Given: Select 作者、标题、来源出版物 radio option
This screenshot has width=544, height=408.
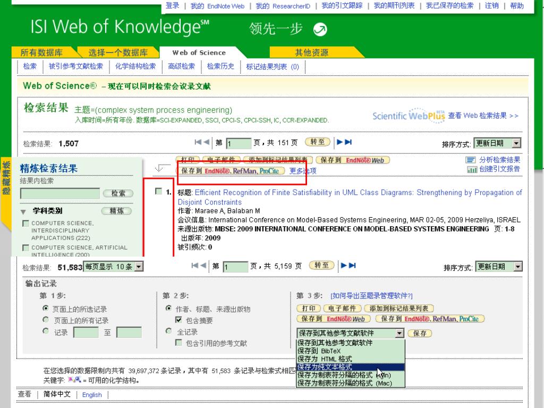Looking at the screenshot, I should pos(168,308).
